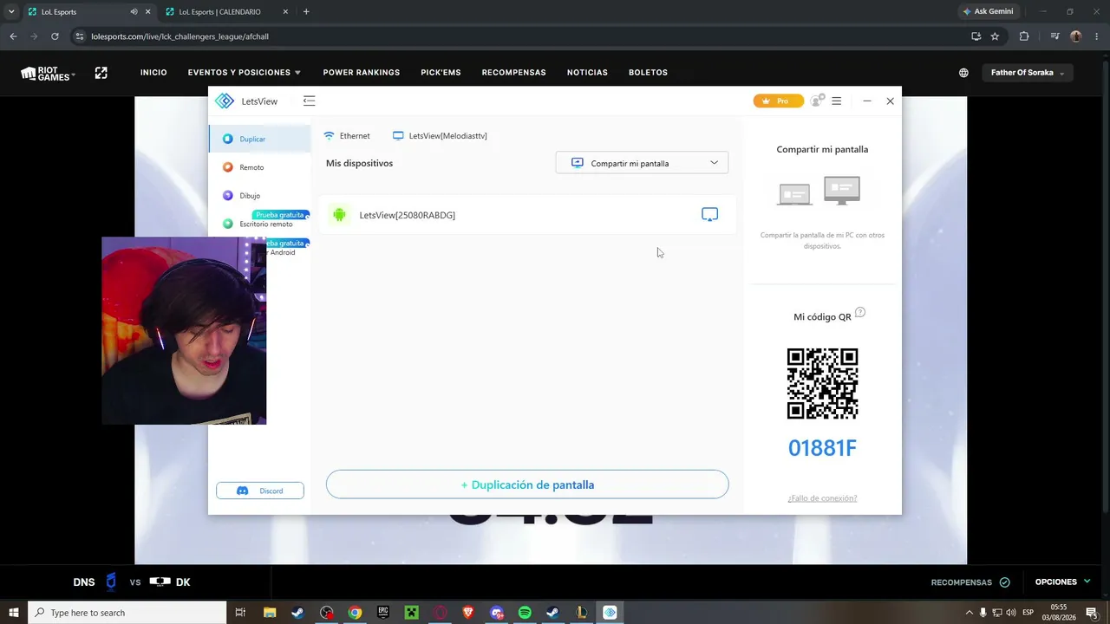Open Escritorio remoto in the sidebar
The height and width of the screenshot is (624, 1110).
point(259,224)
